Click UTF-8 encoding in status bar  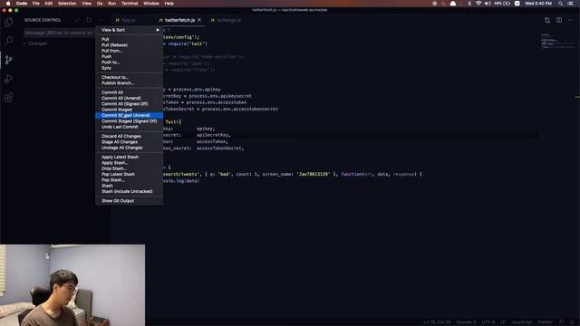click(x=488, y=322)
